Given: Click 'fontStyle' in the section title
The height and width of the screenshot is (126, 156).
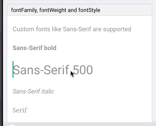Looking at the screenshot, I should pyautogui.click(x=89, y=10).
